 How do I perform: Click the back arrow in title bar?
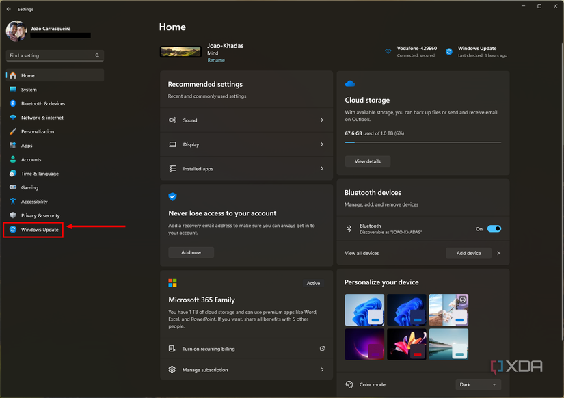pos(9,9)
